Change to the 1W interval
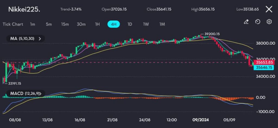 point(146,24)
